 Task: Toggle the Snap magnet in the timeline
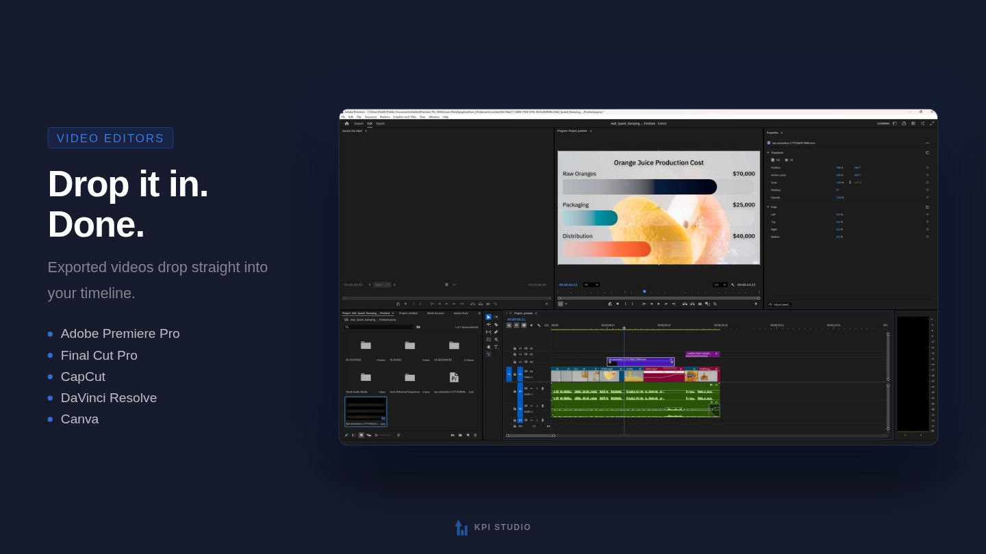[515, 325]
